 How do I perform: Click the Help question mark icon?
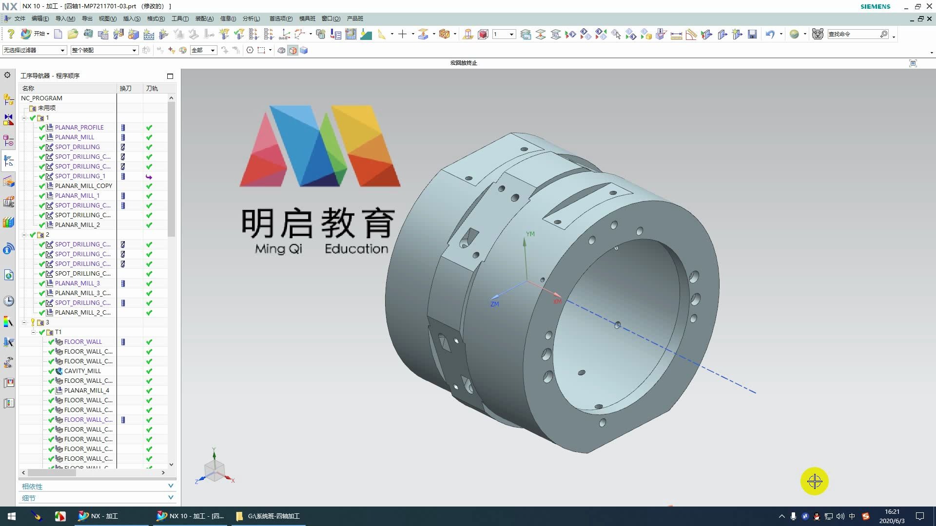point(11,34)
